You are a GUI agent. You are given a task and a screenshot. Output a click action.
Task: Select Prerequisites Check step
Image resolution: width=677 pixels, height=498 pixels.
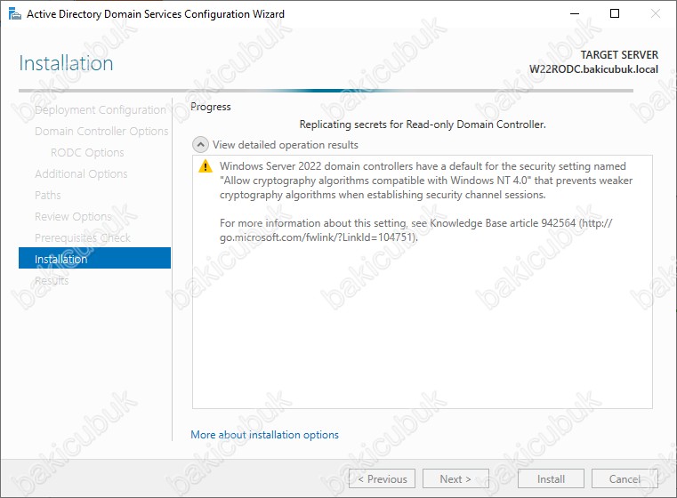click(x=82, y=238)
